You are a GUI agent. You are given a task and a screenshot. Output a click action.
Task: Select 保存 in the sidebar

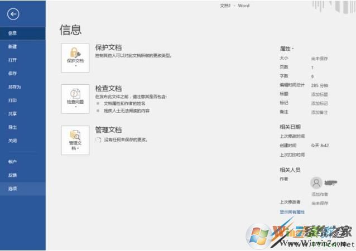(x=12, y=73)
